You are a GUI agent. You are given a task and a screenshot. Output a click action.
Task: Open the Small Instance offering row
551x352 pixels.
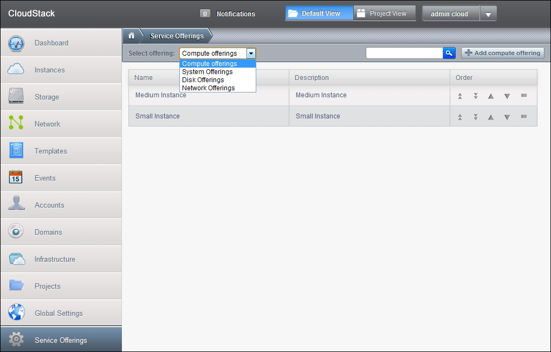158,116
